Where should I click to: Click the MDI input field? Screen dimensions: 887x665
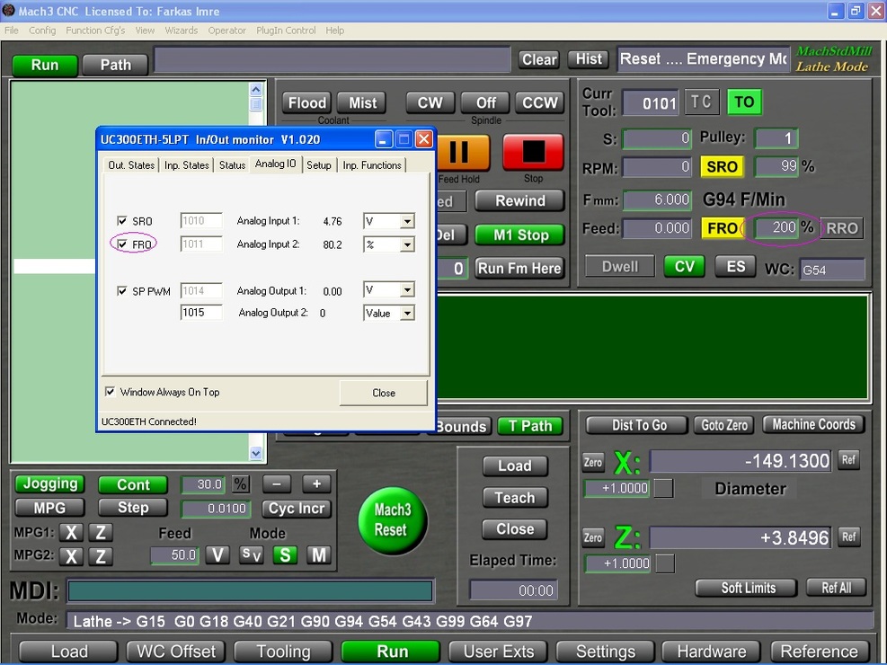(x=250, y=591)
